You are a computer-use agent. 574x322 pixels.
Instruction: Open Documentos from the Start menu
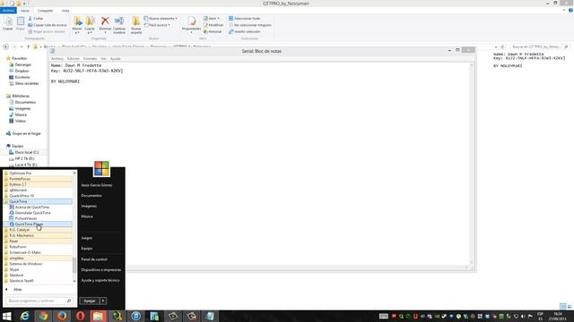point(91,196)
